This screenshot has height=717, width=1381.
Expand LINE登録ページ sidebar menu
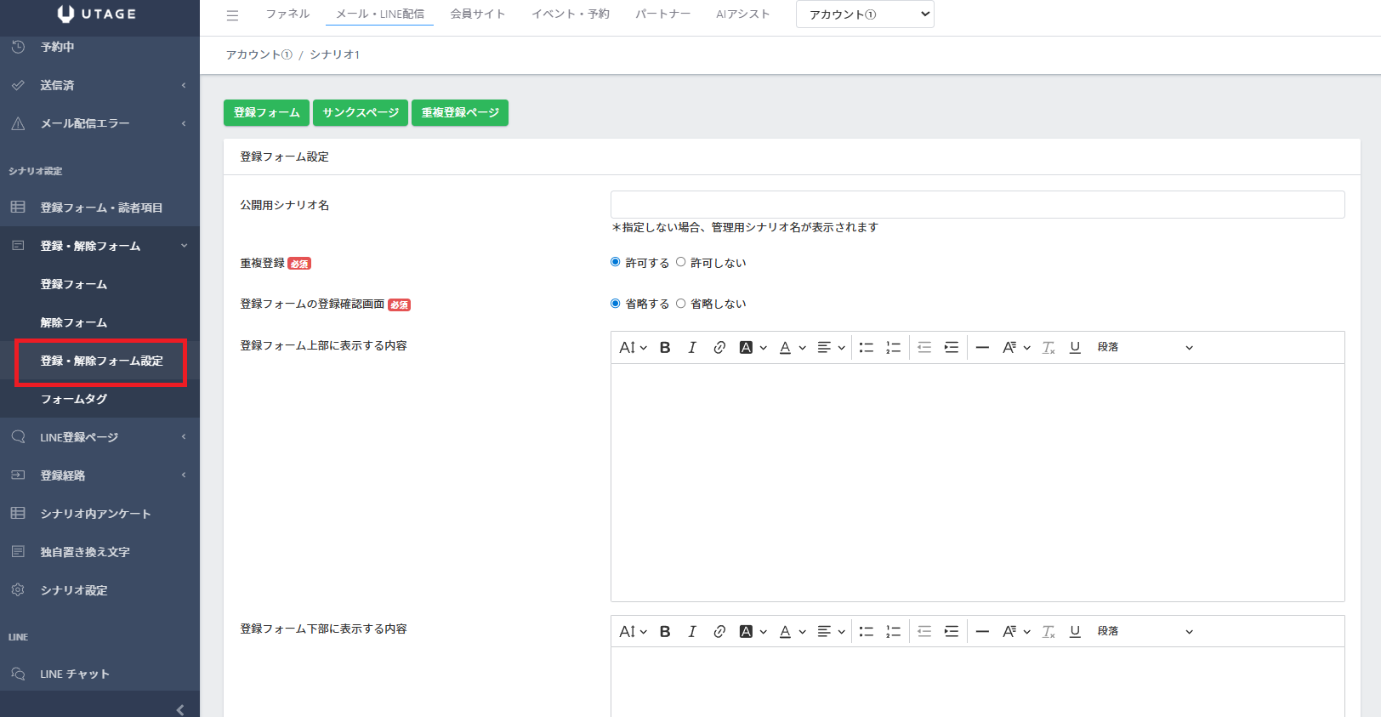click(x=99, y=437)
